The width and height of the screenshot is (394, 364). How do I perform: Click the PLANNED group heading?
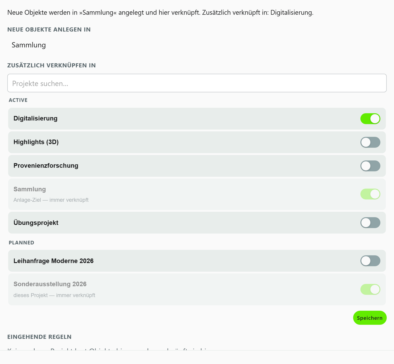(21, 242)
